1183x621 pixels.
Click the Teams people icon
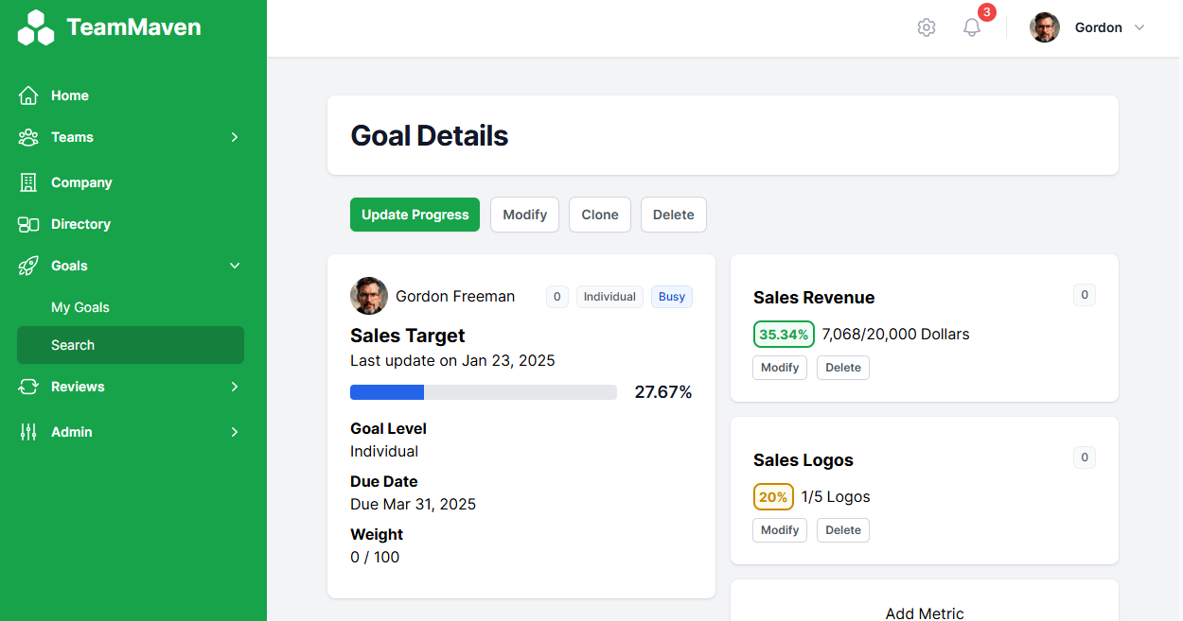point(28,137)
